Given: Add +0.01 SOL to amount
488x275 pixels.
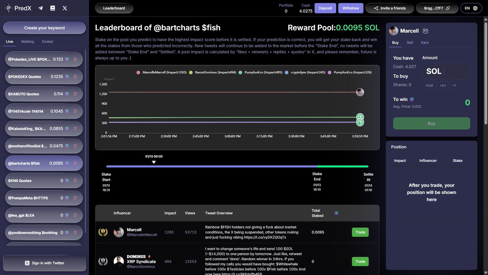Looking at the screenshot, I should pos(429,86).
